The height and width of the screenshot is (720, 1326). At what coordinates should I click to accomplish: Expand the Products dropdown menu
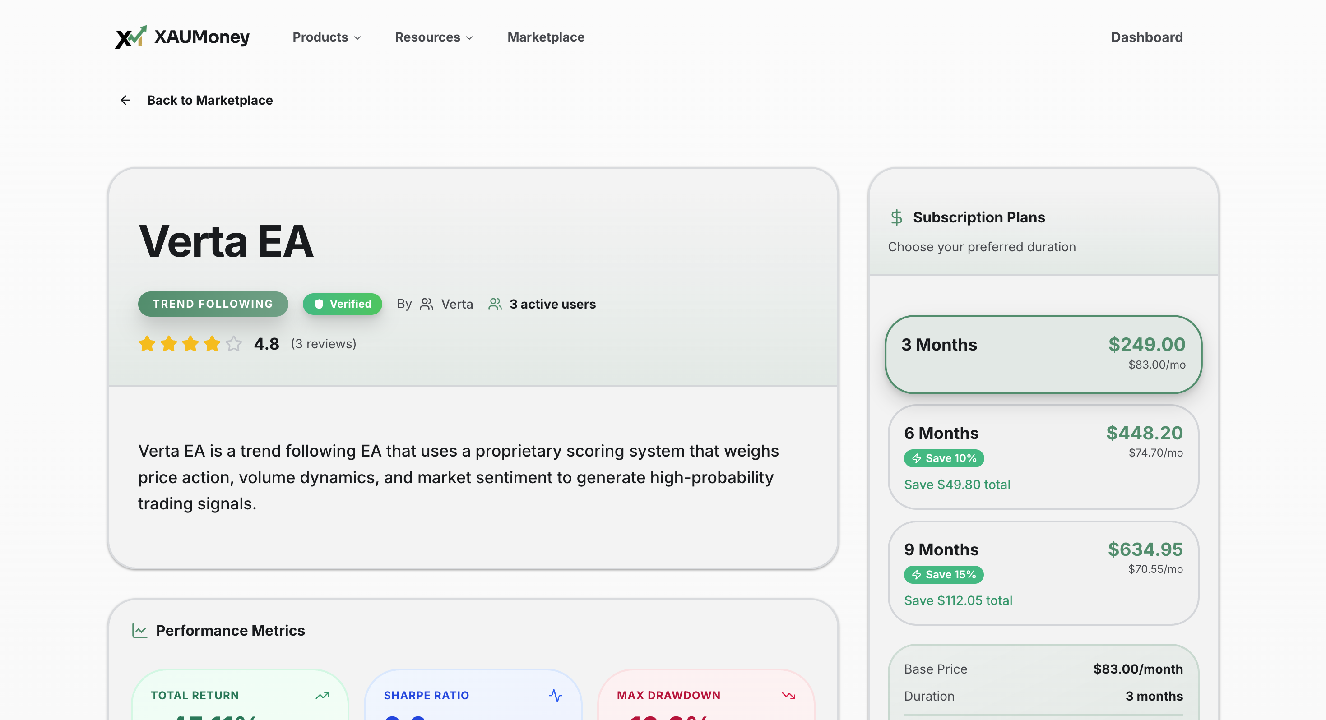pos(326,37)
